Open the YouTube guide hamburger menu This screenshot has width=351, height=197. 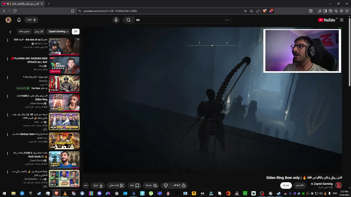(342, 20)
